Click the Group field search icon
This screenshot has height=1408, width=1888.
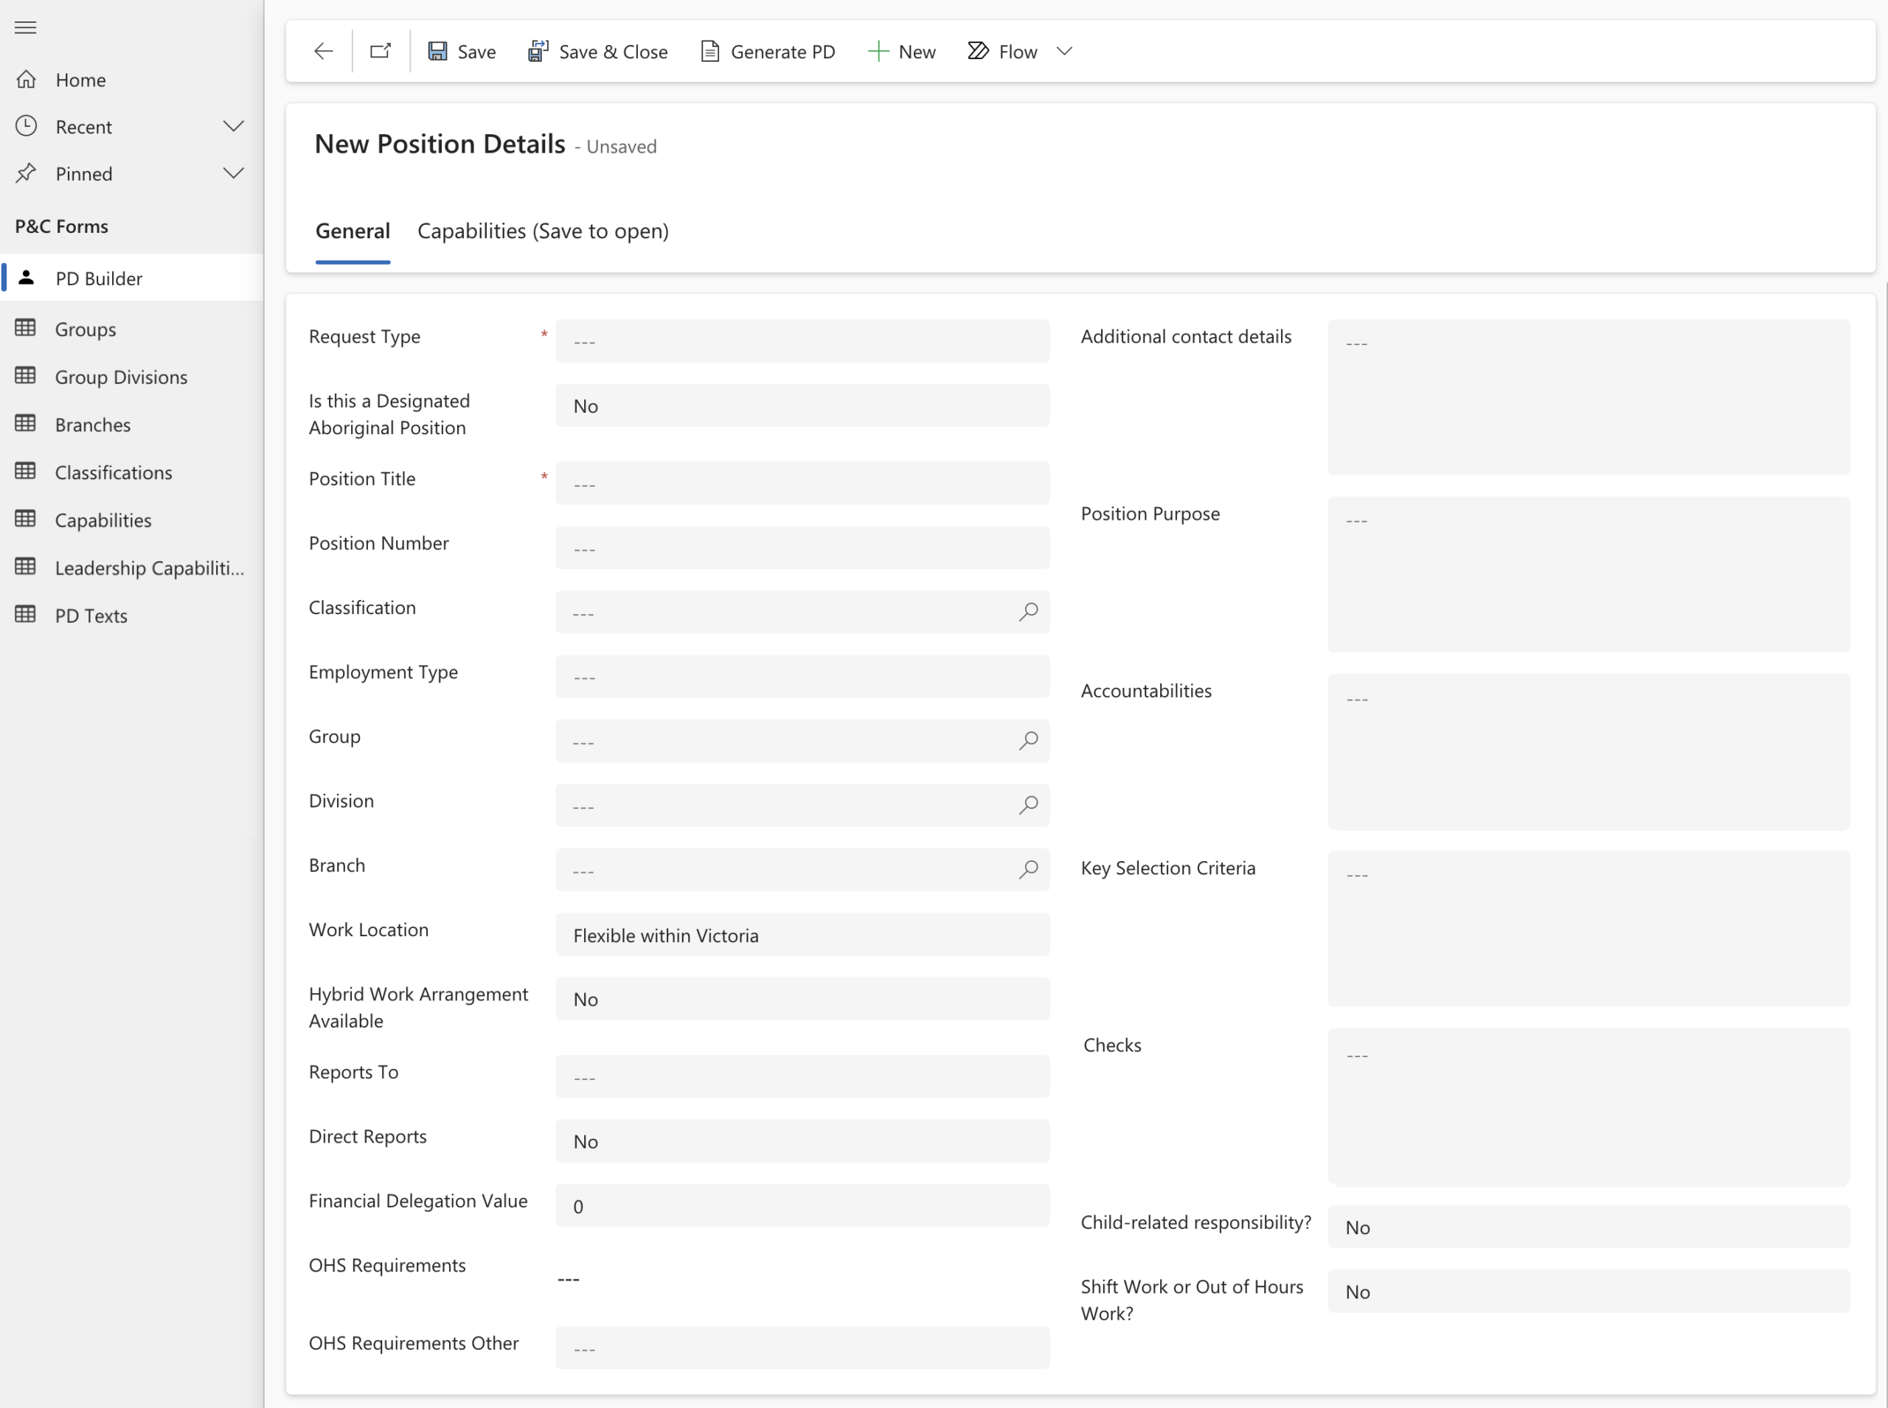coord(1028,741)
